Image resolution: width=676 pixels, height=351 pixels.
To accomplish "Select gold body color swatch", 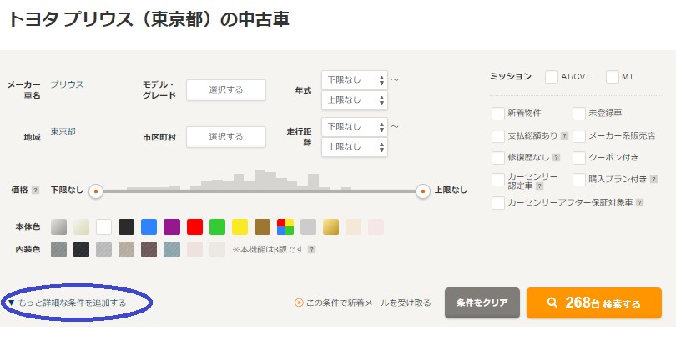I will click(x=330, y=226).
